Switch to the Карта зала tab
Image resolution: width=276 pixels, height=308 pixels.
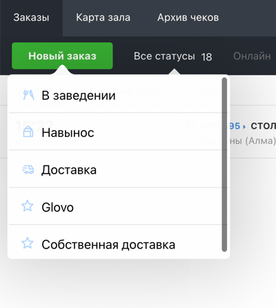[x=103, y=18]
